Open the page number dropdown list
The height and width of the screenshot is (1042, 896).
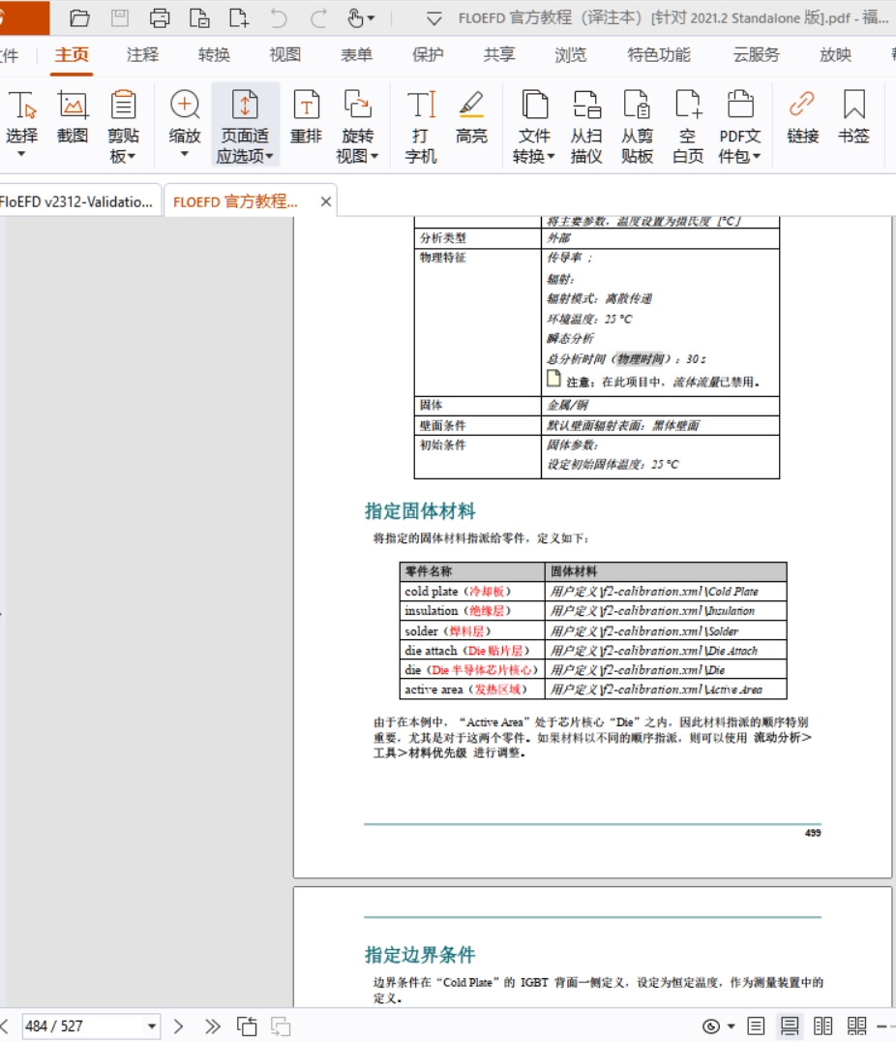click(151, 1026)
